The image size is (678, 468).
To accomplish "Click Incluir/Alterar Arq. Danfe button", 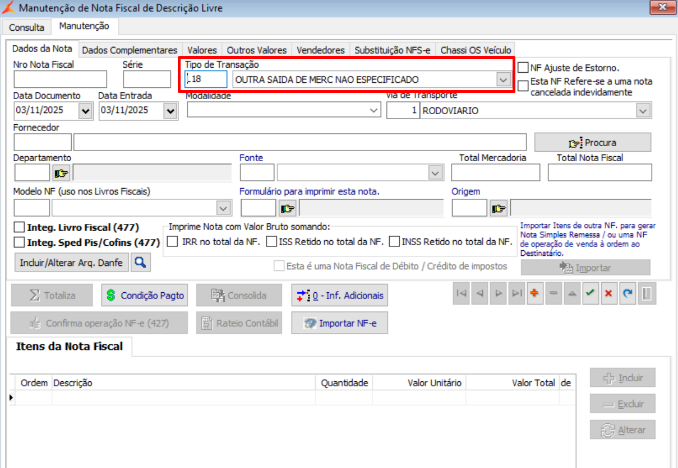I will click(71, 262).
